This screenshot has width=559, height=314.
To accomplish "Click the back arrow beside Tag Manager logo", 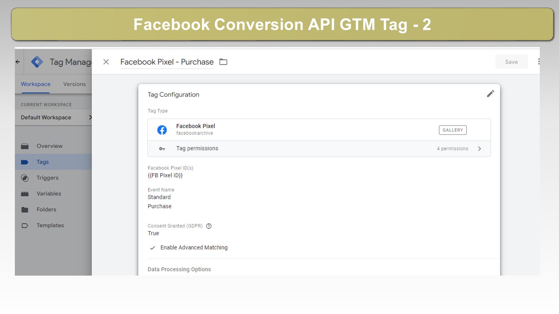I will point(17,62).
